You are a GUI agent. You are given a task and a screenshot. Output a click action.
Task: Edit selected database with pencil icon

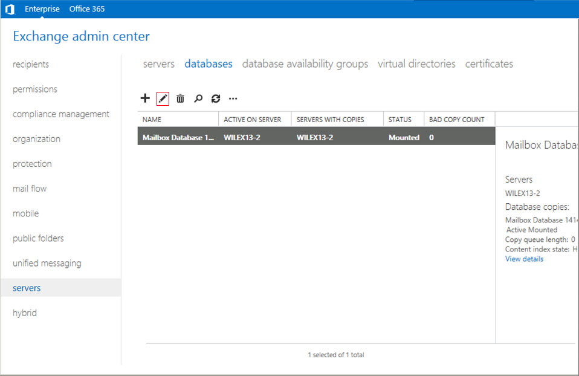(163, 99)
